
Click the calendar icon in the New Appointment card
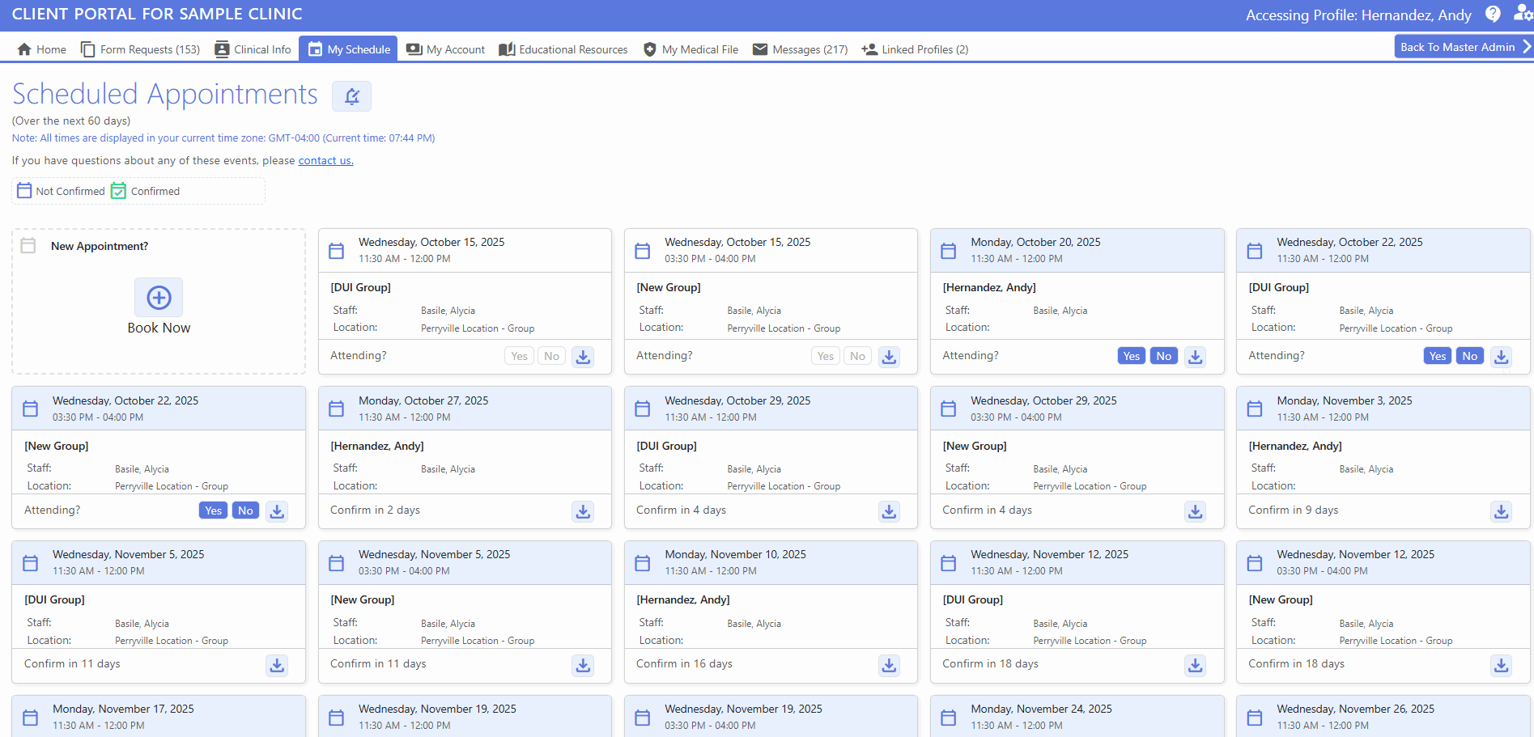pos(28,246)
